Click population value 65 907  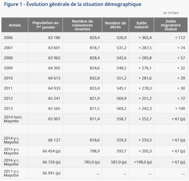coord(54,119)
